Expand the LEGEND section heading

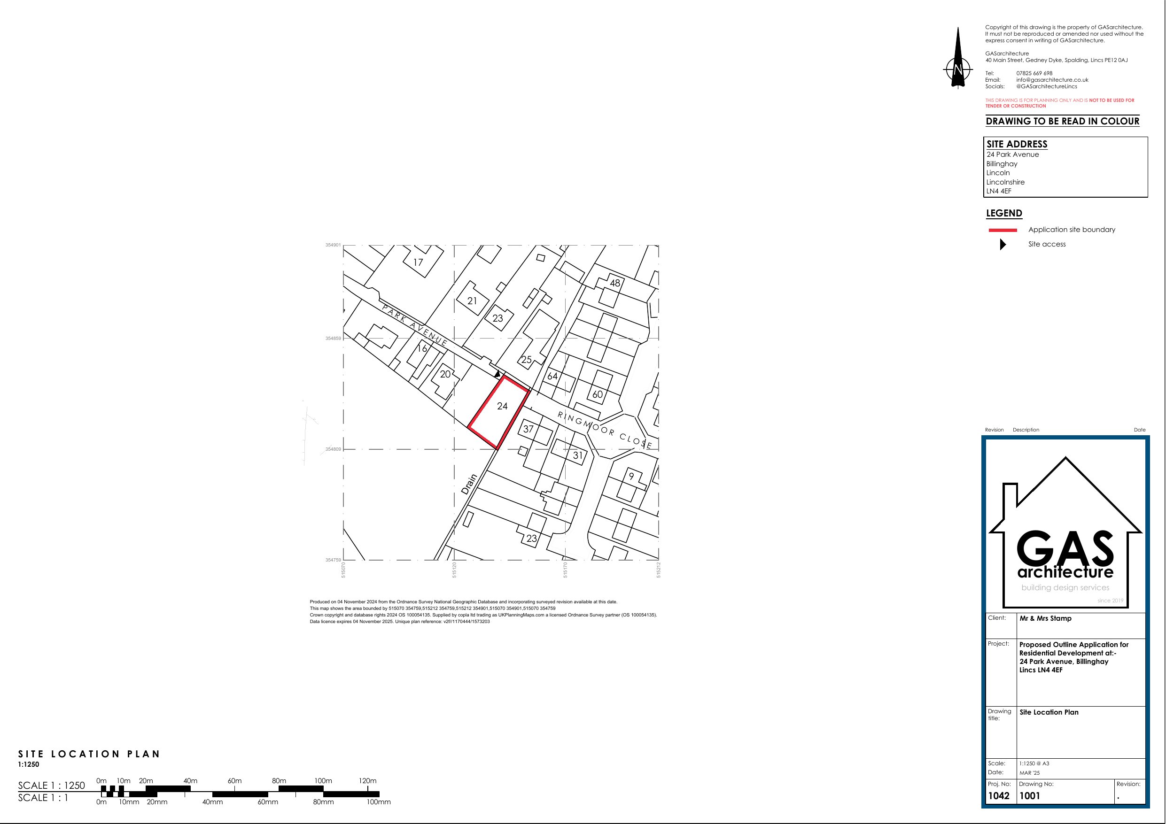tap(1003, 213)
